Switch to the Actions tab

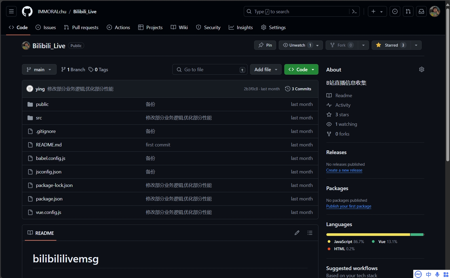click(118, 27)
